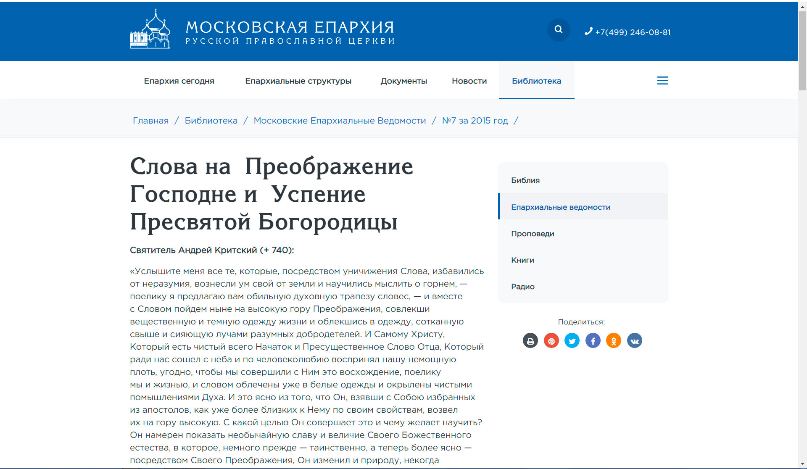This screenshot has width=807, height=469.
Task: Share the article on Facebook
Action: (593, 340)
